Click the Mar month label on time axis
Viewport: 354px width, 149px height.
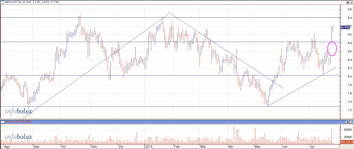point(203,146)
